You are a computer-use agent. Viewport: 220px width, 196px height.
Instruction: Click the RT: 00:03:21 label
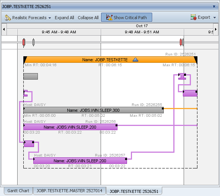tap(80, 166)
